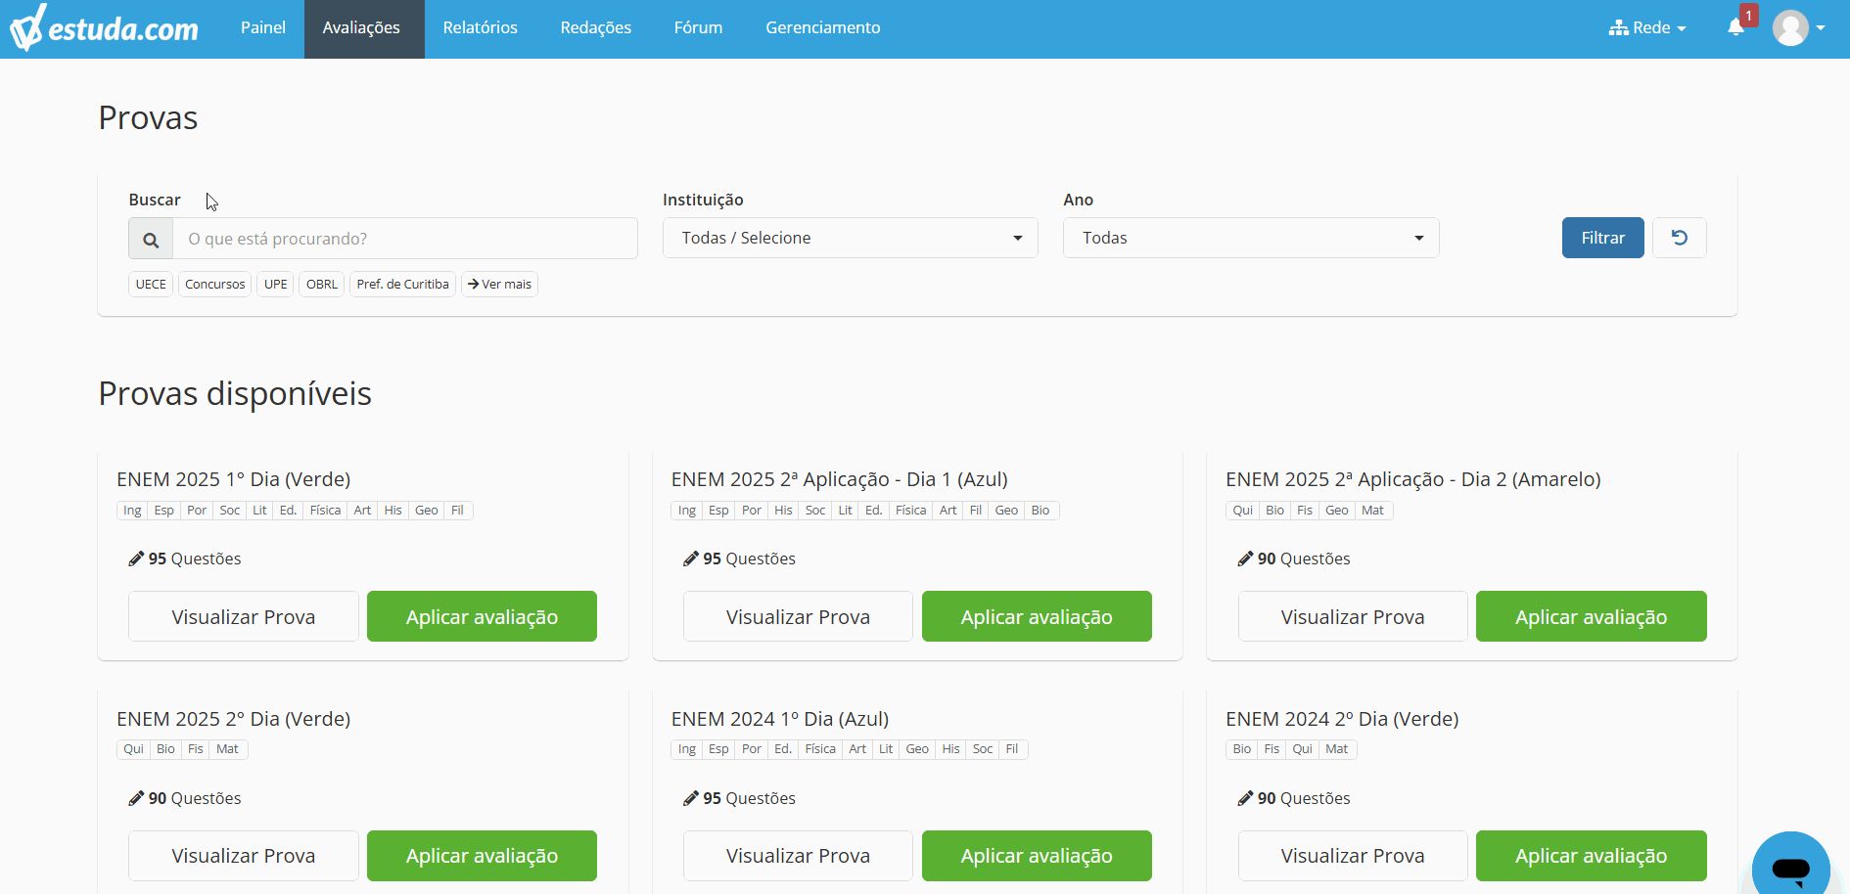Aplicar avaliação for ENEM 2025 2ª Aplicação Dia 1
This screenshot has width=1850, height=894.
coord(1038,616)
